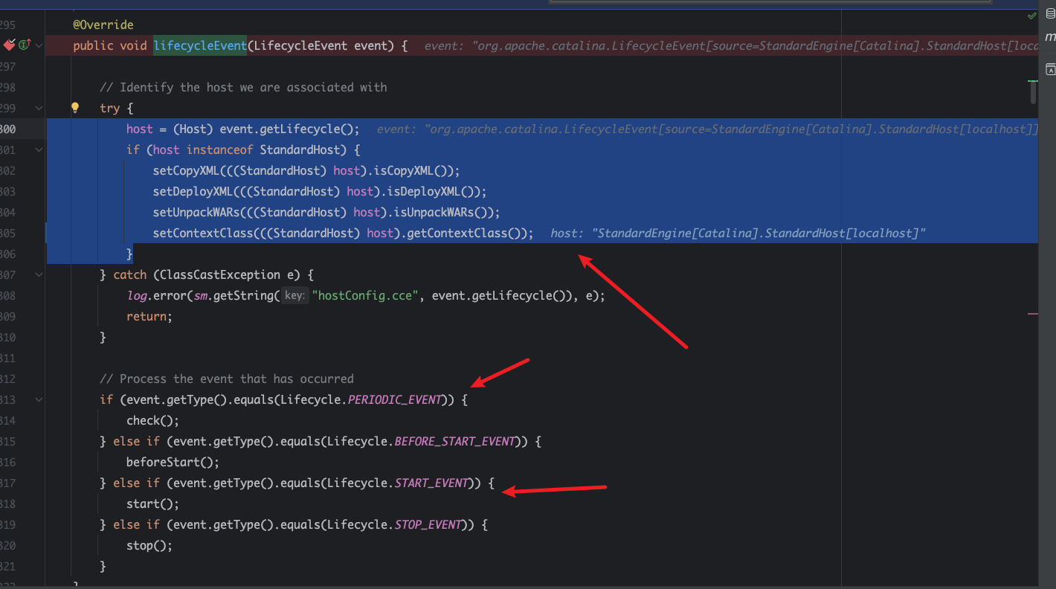The width and height of the screenshot is (1056, 589).
Task: Click line number 300 in gutter
Action: pos(9,129)
